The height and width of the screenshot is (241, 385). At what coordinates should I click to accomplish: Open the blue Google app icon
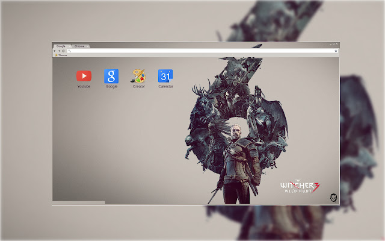pyautogui.click(x=111, y=76)
